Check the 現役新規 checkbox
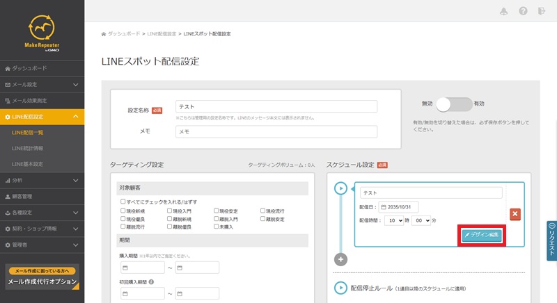The image size is (557, 303). tap(123, 211)
